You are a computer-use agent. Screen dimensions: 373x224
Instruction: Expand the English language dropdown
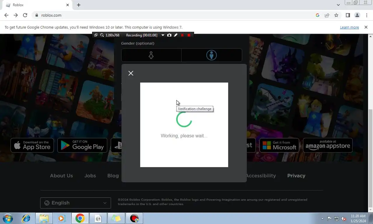[x=75, y=203]
